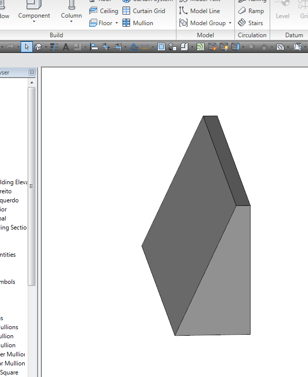Select the Square item in browser tree
Screen dimensions: 308x377
[x=9, y=372]
